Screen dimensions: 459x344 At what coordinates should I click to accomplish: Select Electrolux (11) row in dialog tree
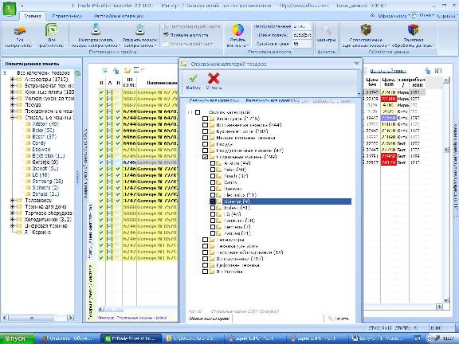click(240, 195)
